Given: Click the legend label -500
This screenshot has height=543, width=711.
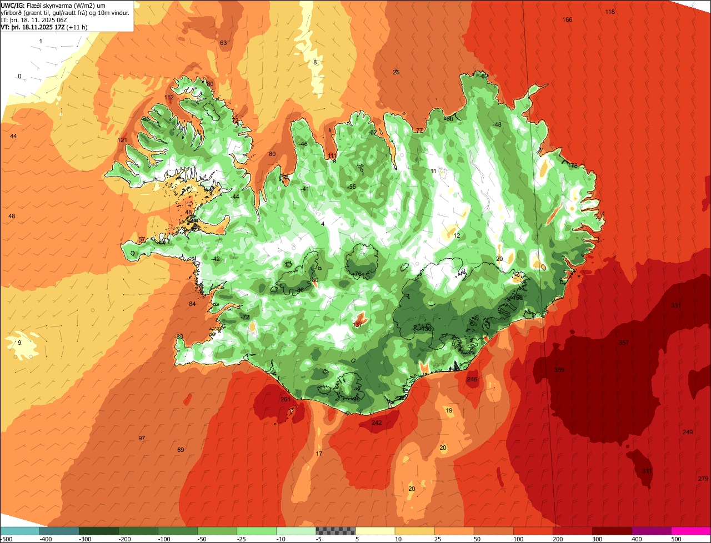Looking at the screenshot, I should pos(7,539).
